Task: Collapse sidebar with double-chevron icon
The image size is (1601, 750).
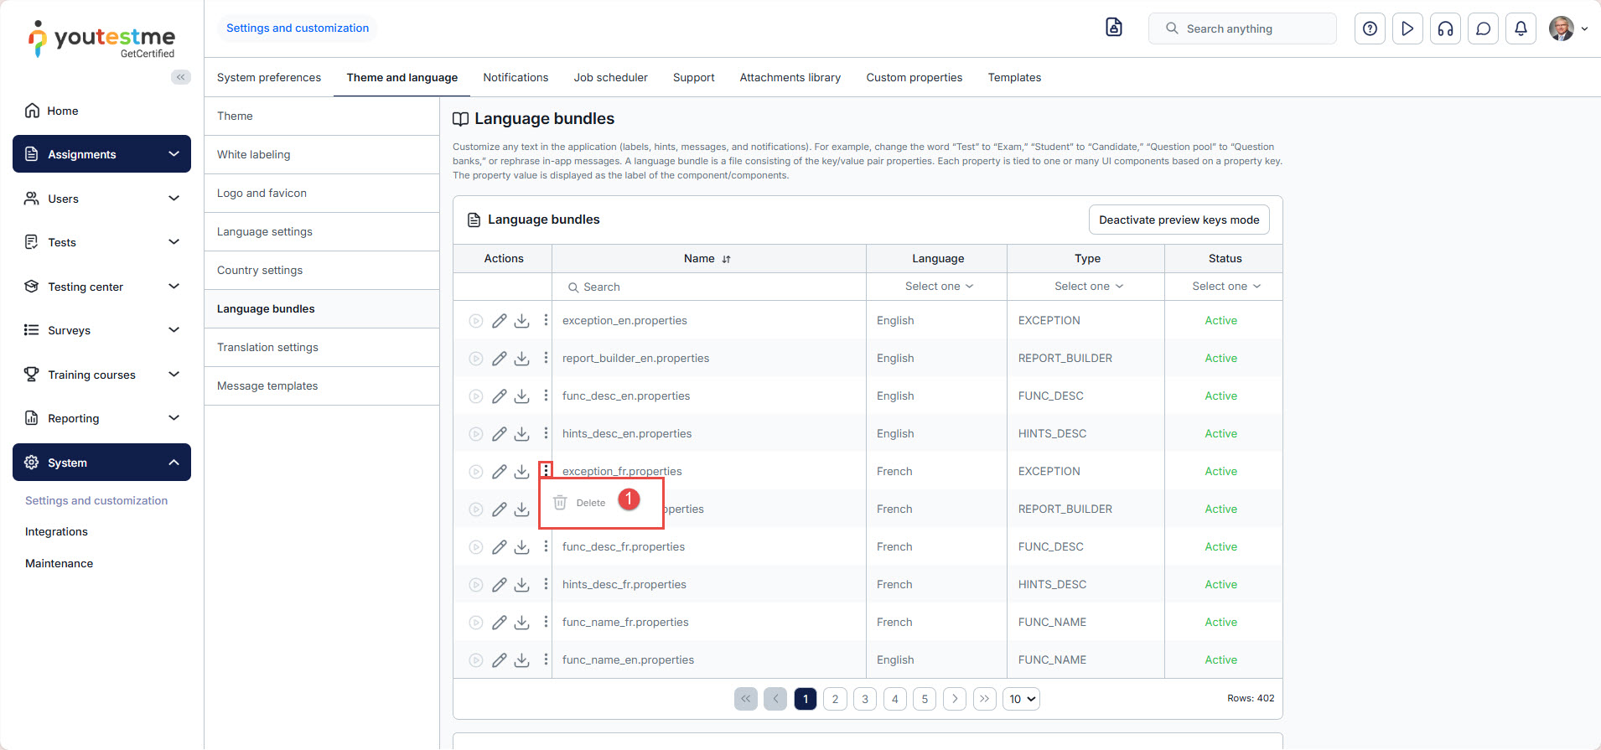Action: [180, 77]
